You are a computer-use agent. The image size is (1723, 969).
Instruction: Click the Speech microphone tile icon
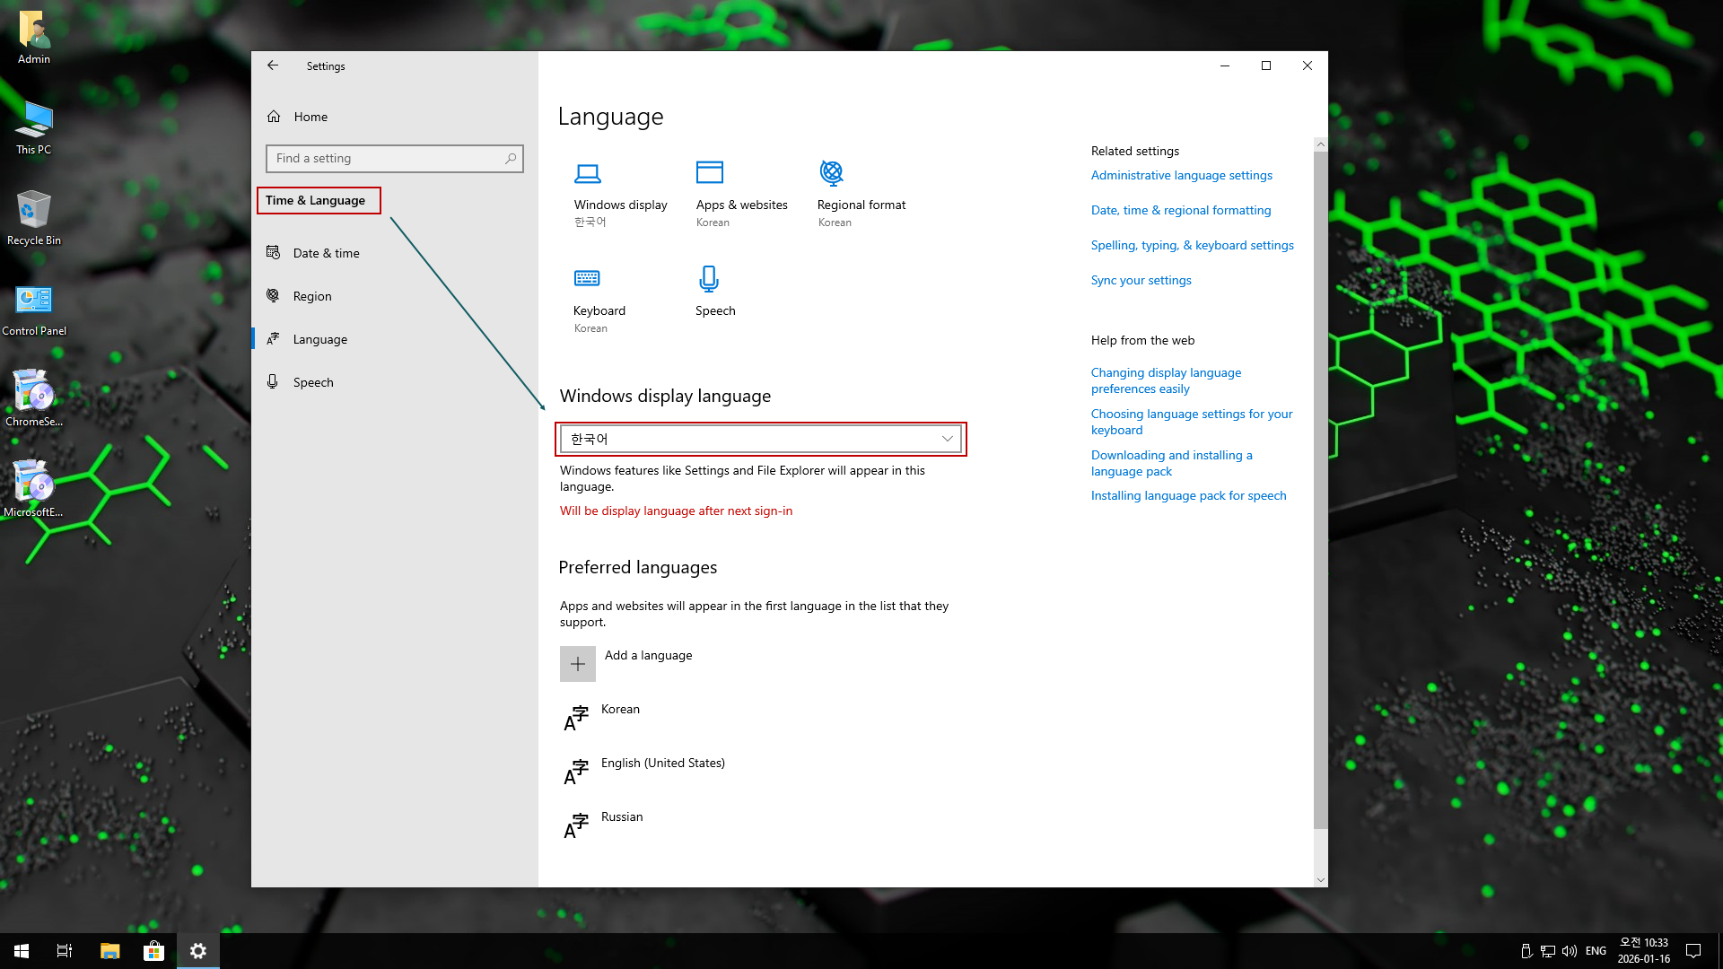tap(709, 278)
